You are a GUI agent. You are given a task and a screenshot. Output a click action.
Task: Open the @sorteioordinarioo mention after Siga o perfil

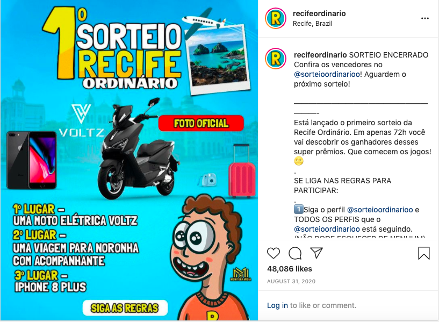tap(380, 210)
